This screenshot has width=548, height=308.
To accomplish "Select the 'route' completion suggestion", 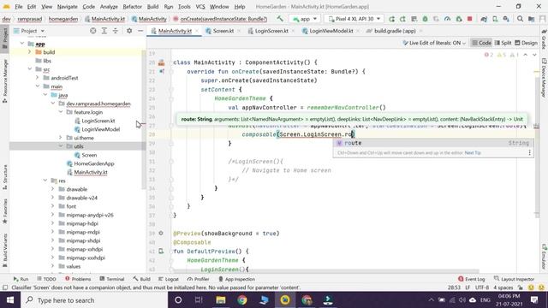I will click(x=433, y=143).
